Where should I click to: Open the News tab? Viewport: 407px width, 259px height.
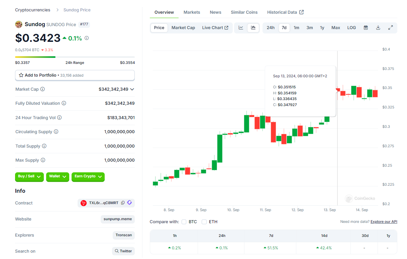click(x=216, y=12)
